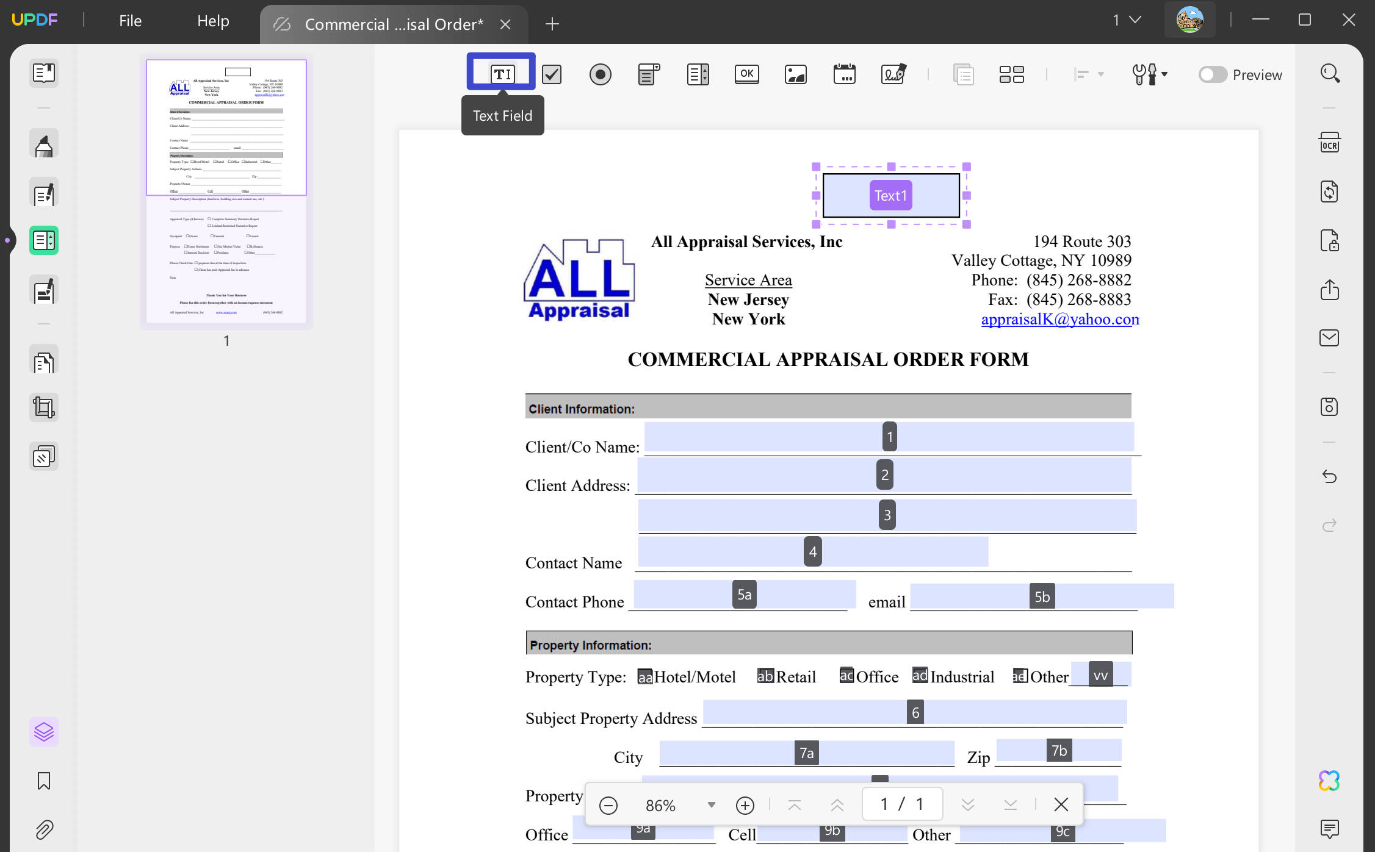This screenshot has width=1375, height=852.
Task: Select the Digital Signature field tool
Action: click(893, 74)
